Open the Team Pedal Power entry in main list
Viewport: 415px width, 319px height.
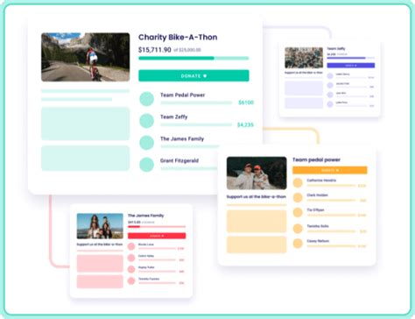point(197,99)
